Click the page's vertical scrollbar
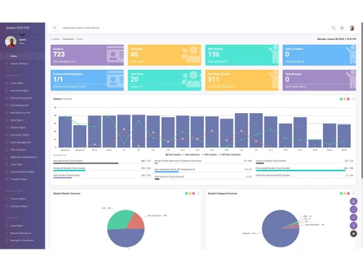The height and width of the screenshot is (272, 363). (362, 100)
